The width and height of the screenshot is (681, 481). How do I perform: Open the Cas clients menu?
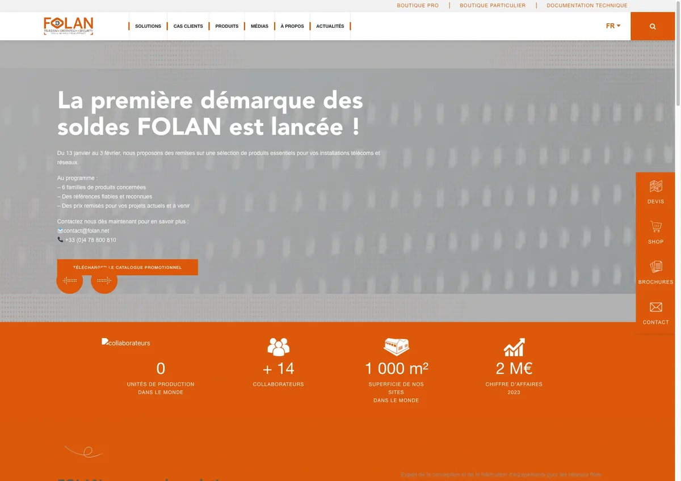188,26
